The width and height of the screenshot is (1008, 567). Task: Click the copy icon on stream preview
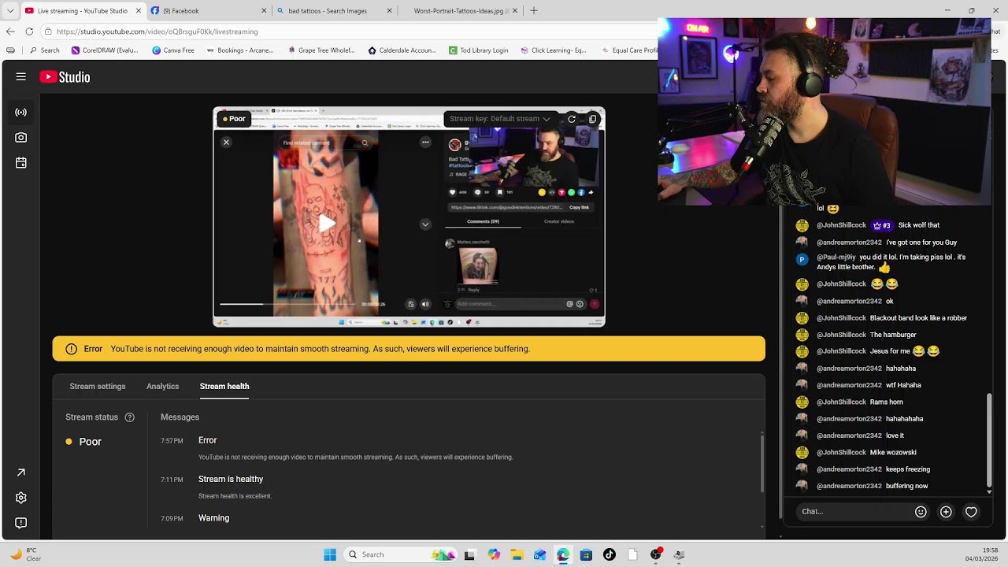592,119
